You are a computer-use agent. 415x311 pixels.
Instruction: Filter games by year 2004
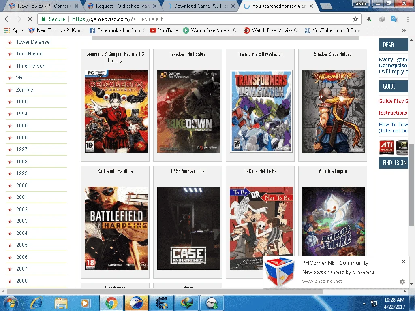pos(22,233)
